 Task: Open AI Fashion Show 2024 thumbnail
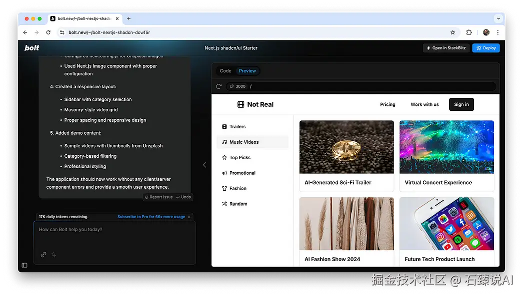[346, 224]
